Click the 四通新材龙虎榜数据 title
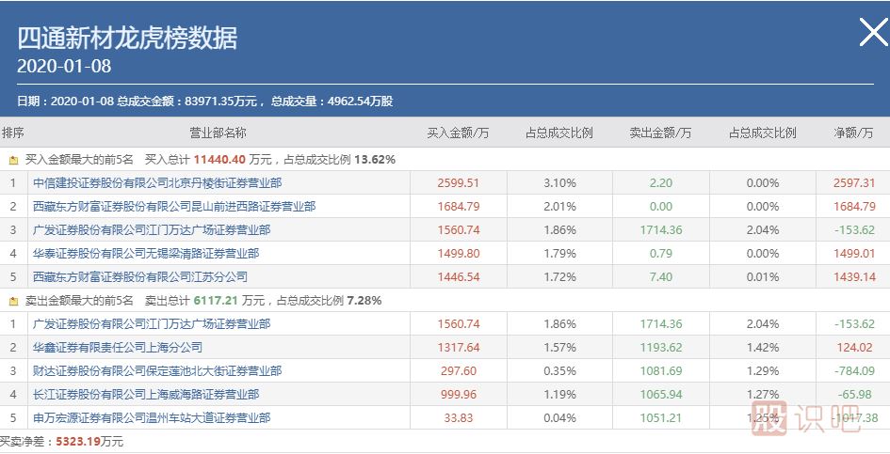 pos(127,38)
